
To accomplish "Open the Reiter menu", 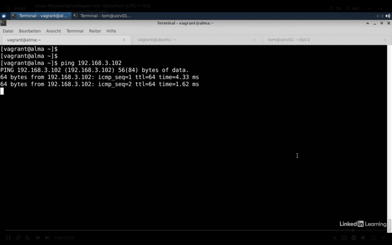I will point(95,31).
